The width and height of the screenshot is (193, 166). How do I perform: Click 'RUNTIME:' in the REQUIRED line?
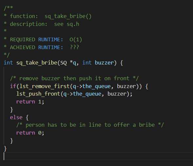coord(50,40)
